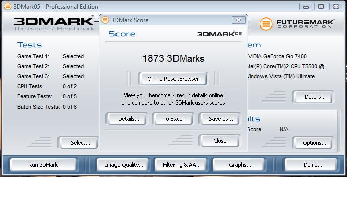The height and width of the screenshot is (201, 347).
Task: Click the Windows Vista (TM) Ultimate text
Action: pyautogui.click(x=281, y=76)
